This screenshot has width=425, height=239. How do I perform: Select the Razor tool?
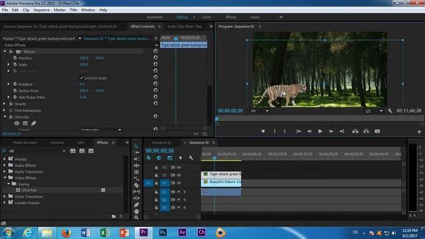136,185
